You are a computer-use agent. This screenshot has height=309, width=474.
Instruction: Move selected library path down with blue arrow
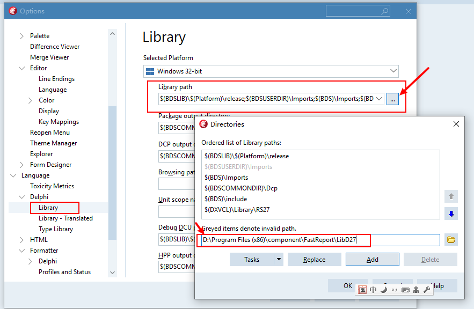pyautogui.click(x=451, y=214)
